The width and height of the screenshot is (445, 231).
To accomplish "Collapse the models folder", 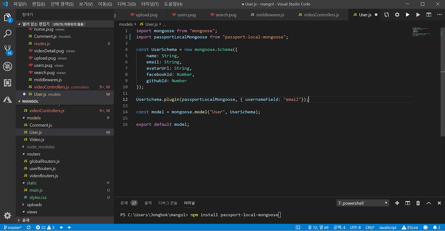I will point(34,118).
